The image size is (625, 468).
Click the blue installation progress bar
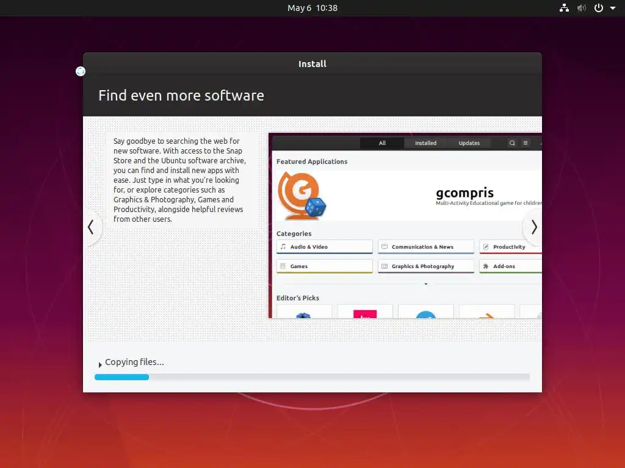coord(121,377)
